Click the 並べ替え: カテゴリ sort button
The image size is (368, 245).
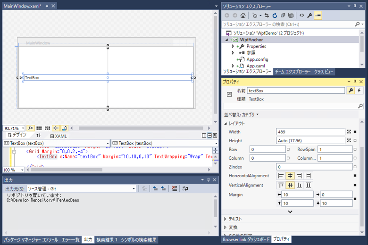[241, 114]
